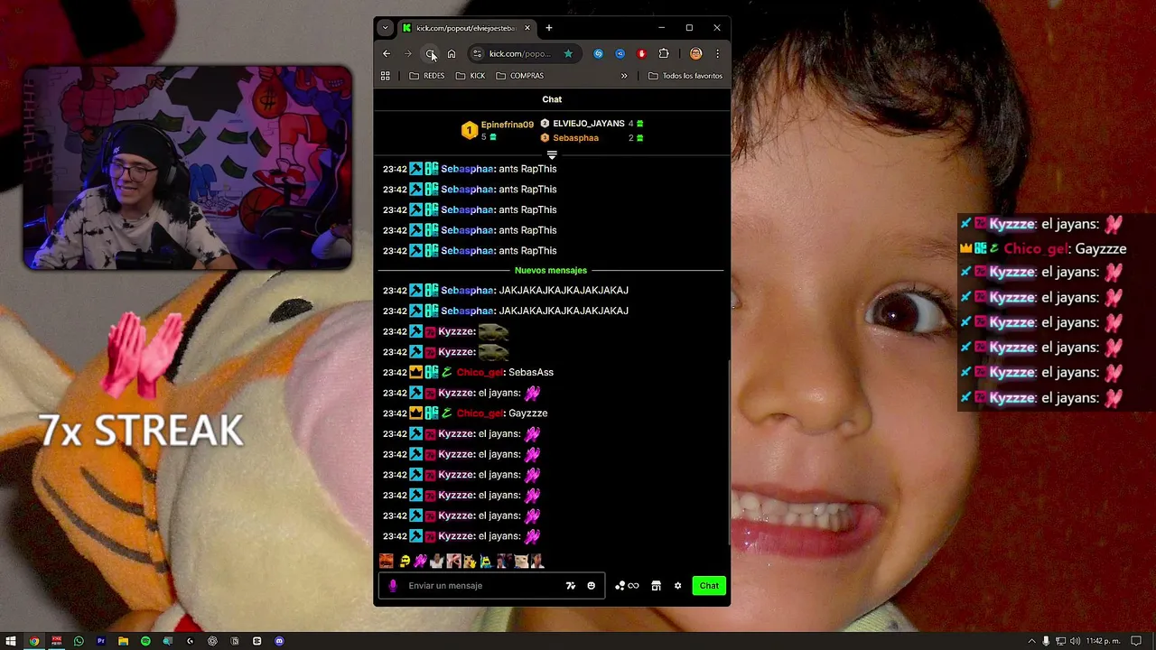Open the red hand blocker extension
Screen dimensions: 1156x650
pyautogui.click(x=641, y=53)
